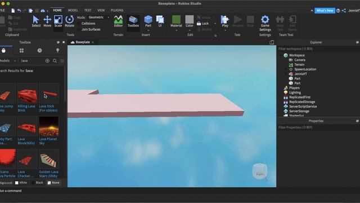Activate the Rotate tool

(69, 21)
